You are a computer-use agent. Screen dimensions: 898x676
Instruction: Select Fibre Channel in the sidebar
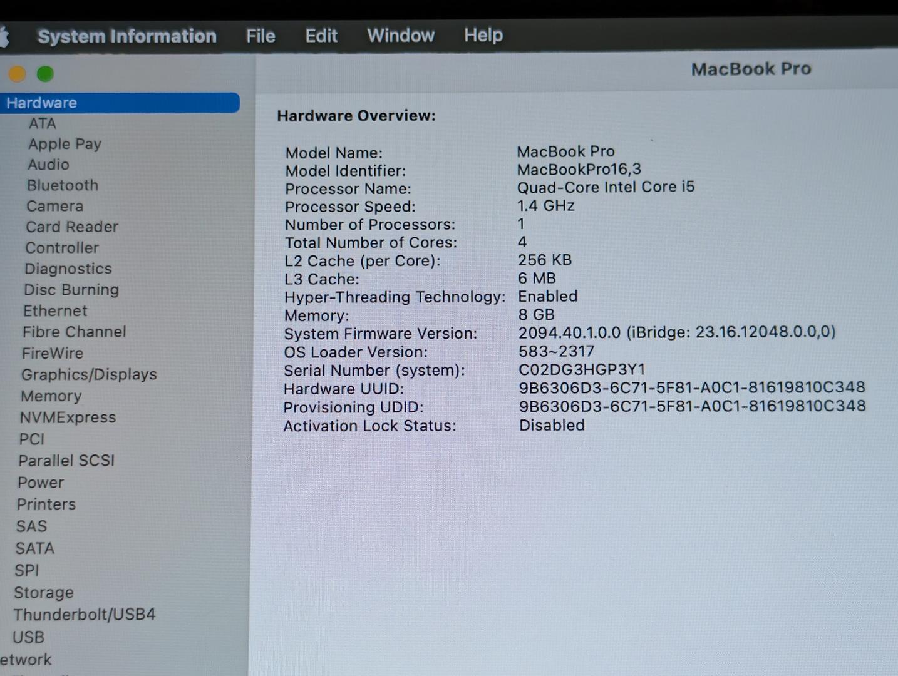pyautogui.click(x=75, y=332)
